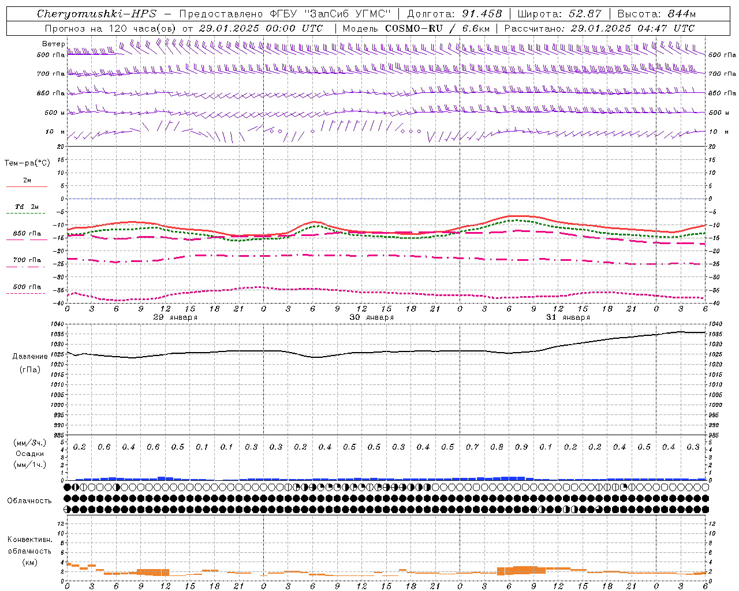The height and width of the screenshot is (591, 739).
Task: Click the computed time Рассчитано: 29.01.2025 04:47 UTC
Action: pos(599,28)
